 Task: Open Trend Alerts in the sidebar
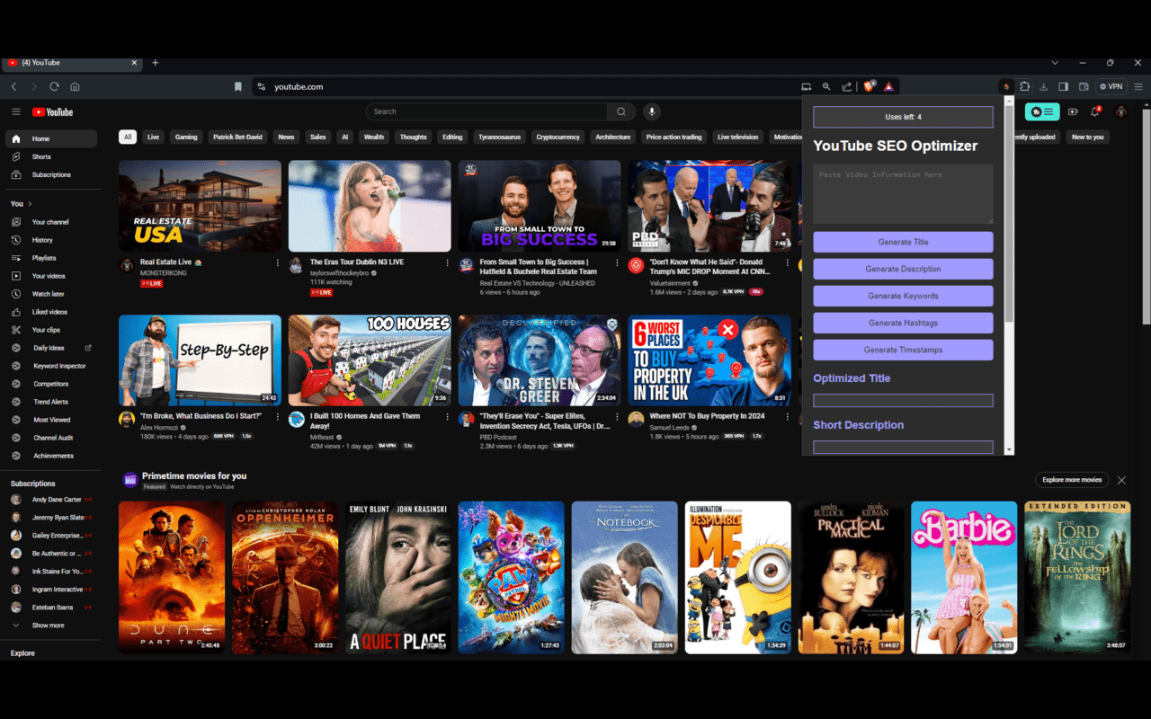(51, 402)
